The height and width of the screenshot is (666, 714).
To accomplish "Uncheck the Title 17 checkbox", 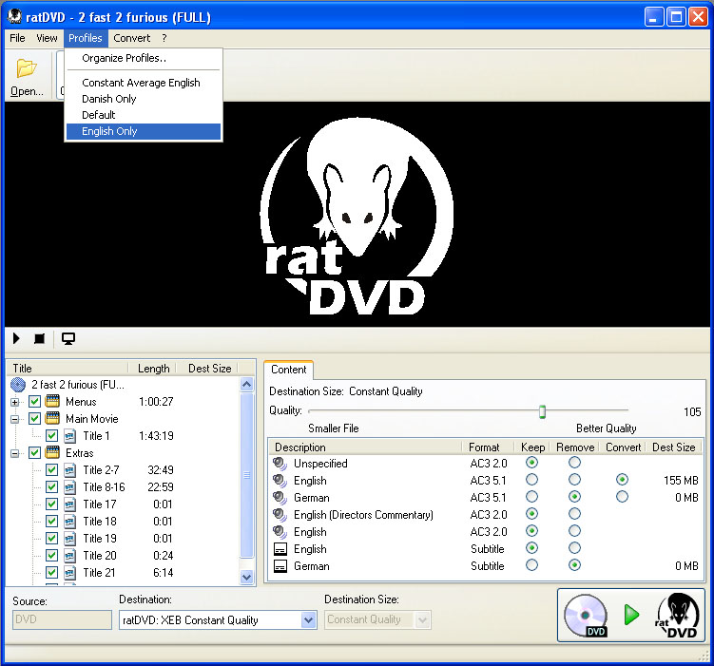I will [52, 504].
